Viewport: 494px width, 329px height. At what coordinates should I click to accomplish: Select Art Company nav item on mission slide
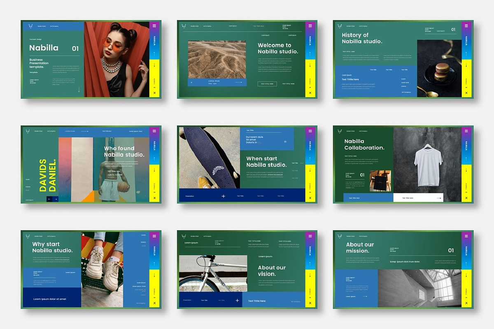tap(363, 236)
